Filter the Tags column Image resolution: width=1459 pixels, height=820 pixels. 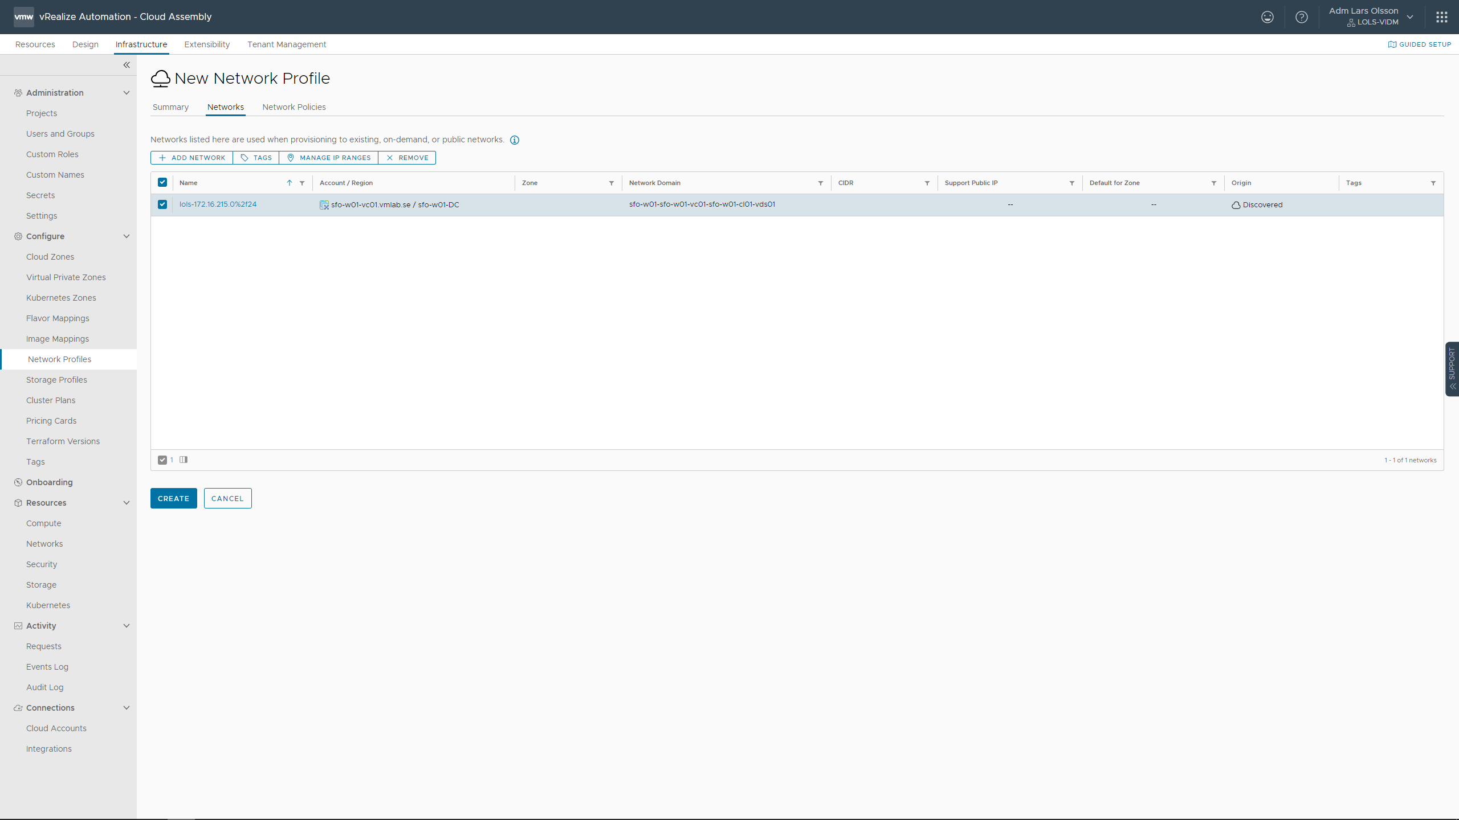coord(1433,183)
